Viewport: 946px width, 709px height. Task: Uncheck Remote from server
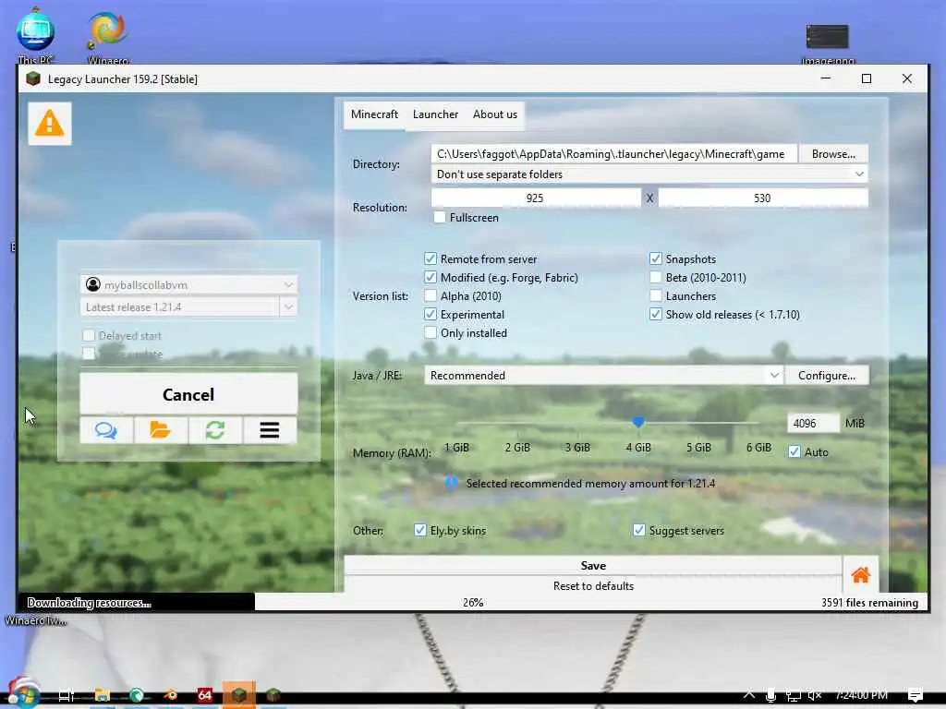coord(431,258)
